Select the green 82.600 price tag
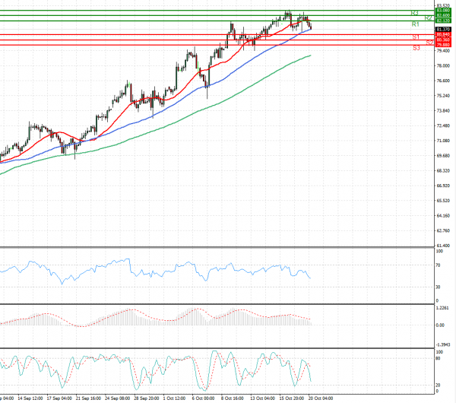This screenshot has width=456, height=403. [443, 15]
